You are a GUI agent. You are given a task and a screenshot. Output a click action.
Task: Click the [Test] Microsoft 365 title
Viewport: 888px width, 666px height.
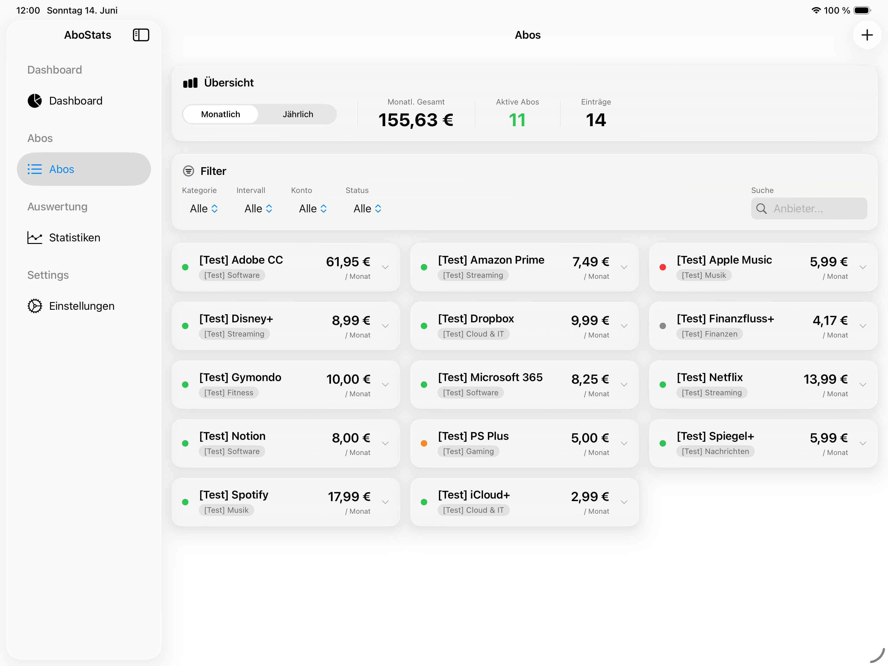click(x=490, y=377)
